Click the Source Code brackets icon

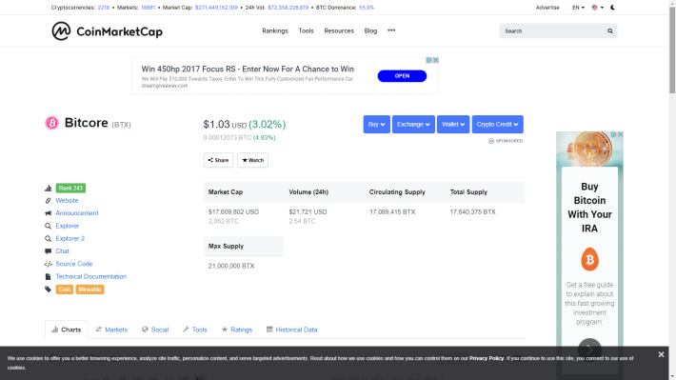point(48,264)
